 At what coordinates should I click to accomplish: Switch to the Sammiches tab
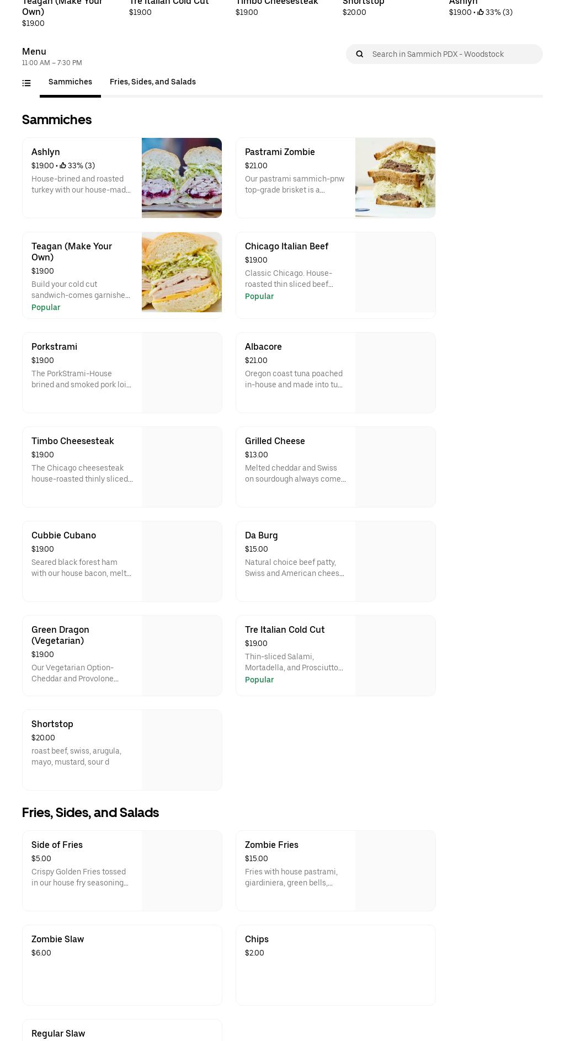pos(70,82)
